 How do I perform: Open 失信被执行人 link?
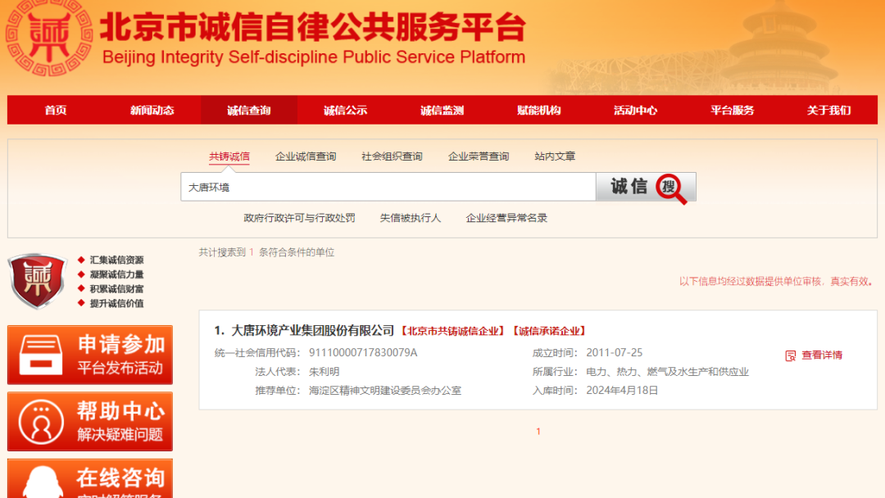411,218
